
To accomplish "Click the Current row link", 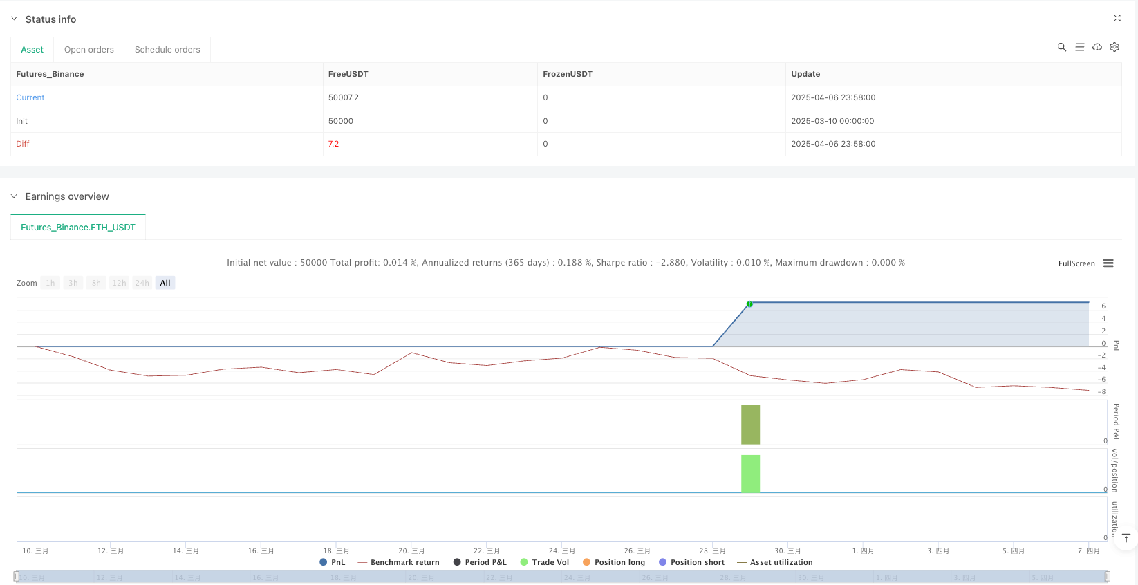I will (30, 98).
